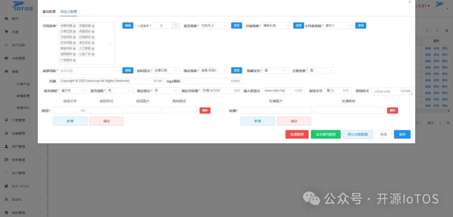Viewport: 453px width, 217px height.
Task: Open the 是否弹框 dropdown
Action: 119,91
